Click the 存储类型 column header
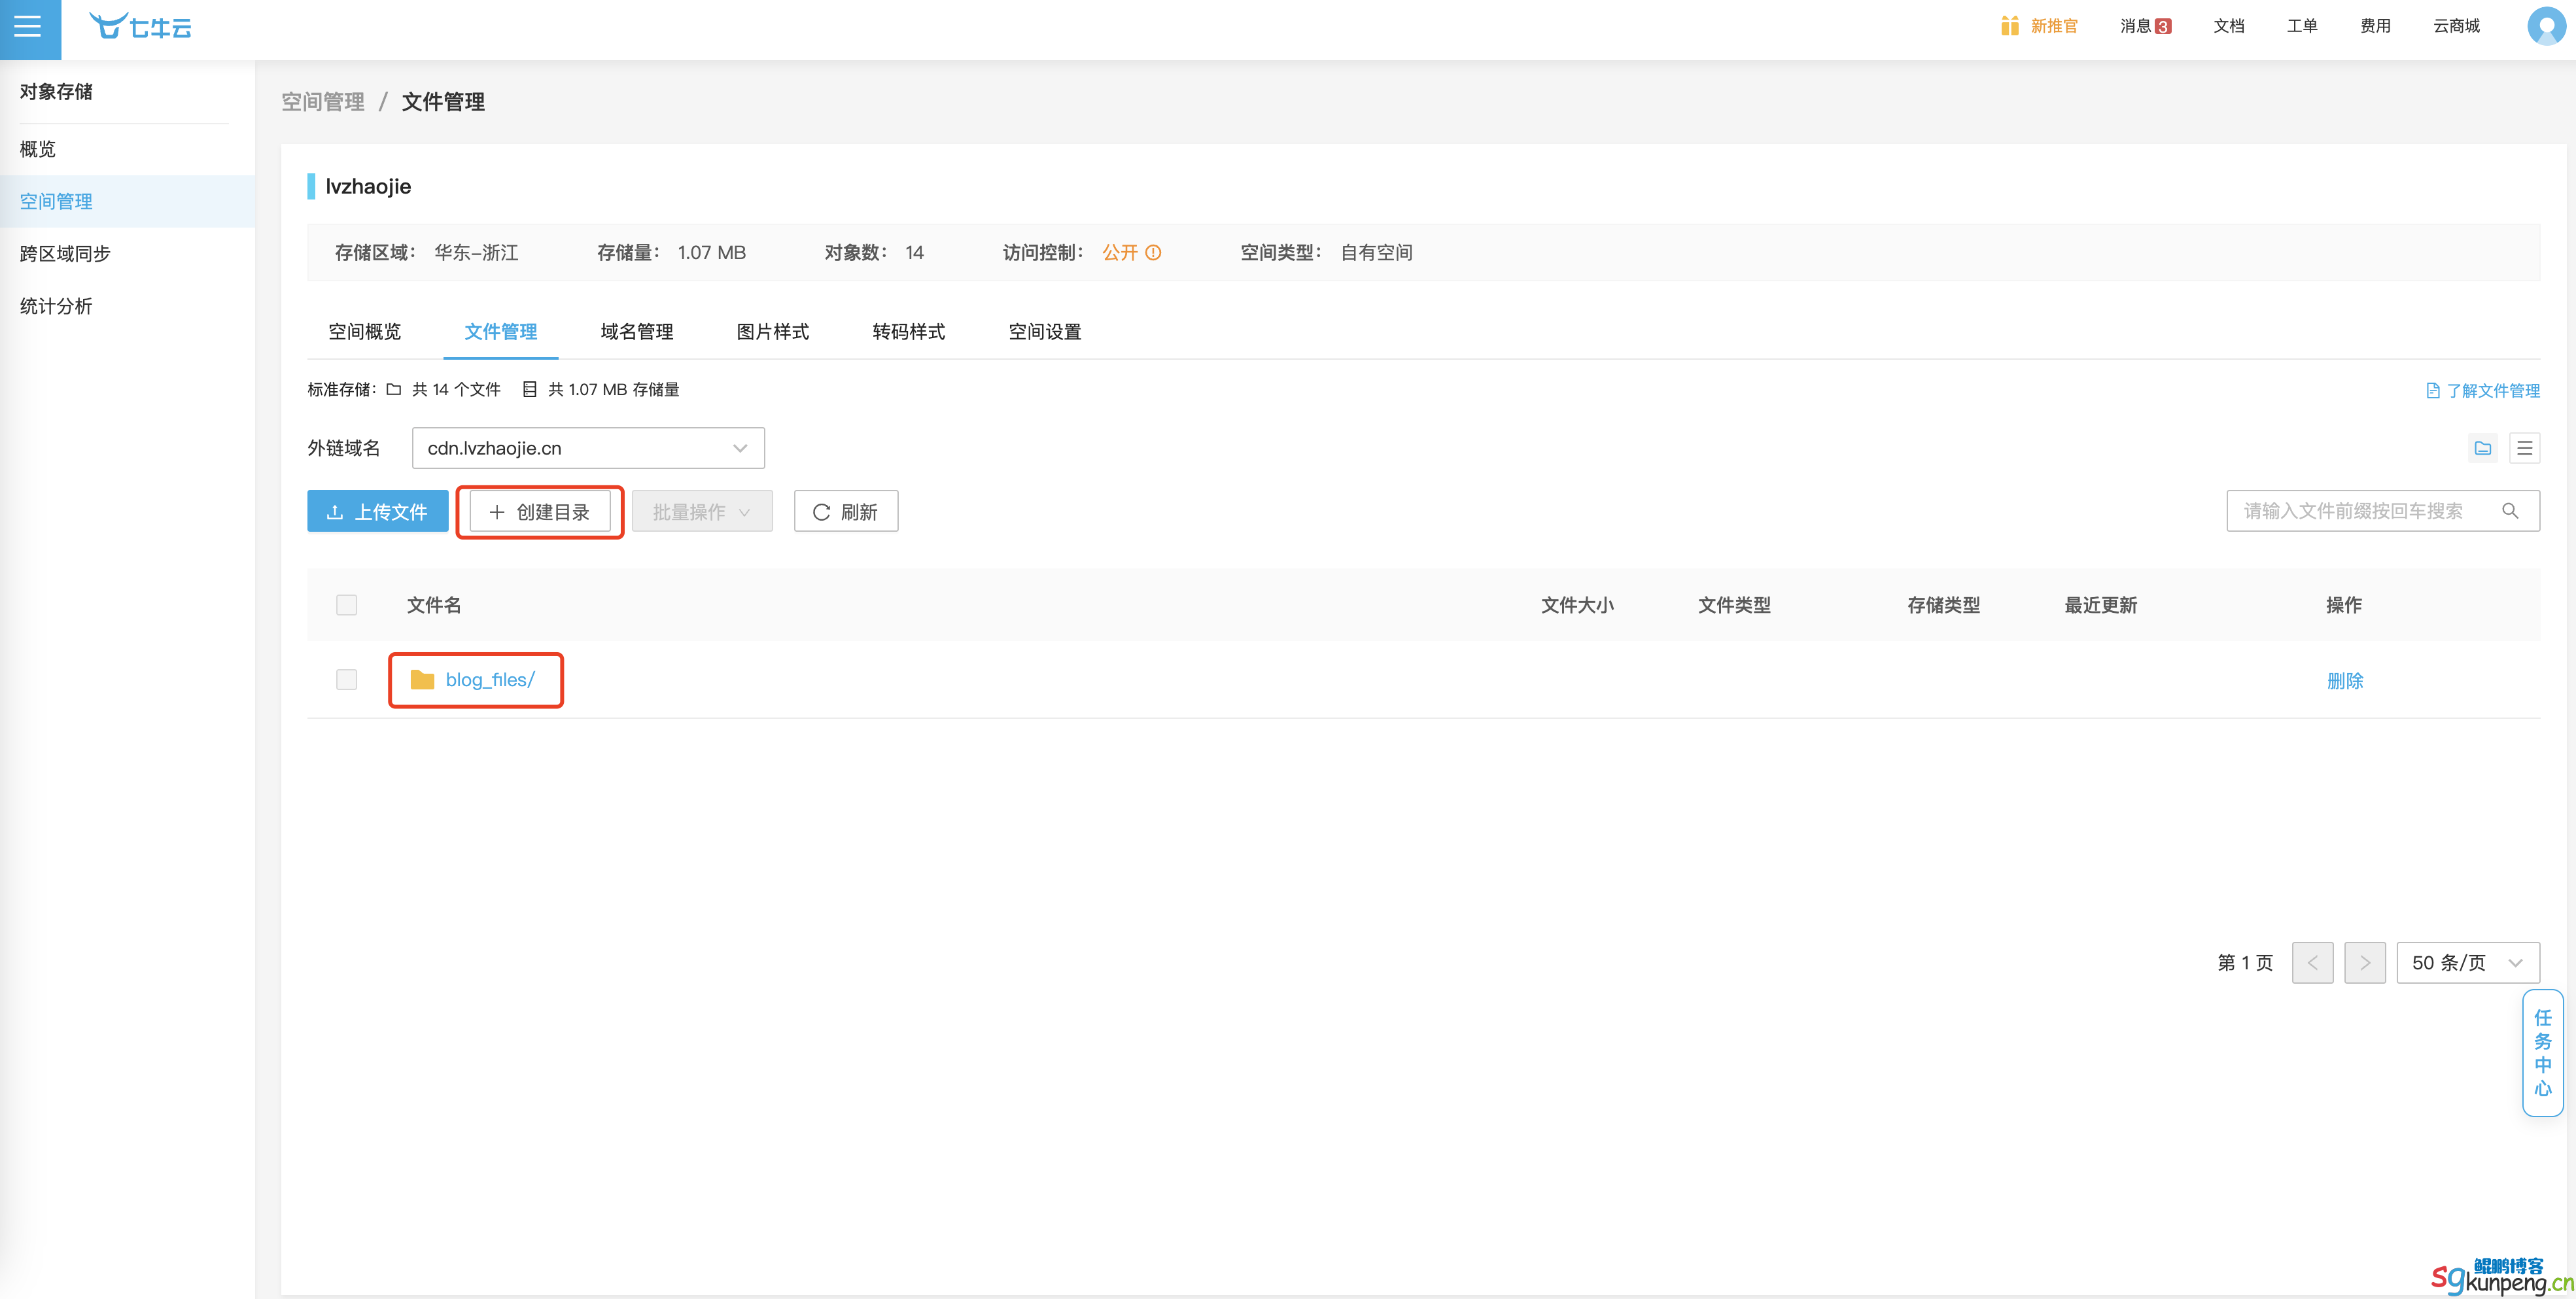The image size is (2576, 1299). 1943,605
